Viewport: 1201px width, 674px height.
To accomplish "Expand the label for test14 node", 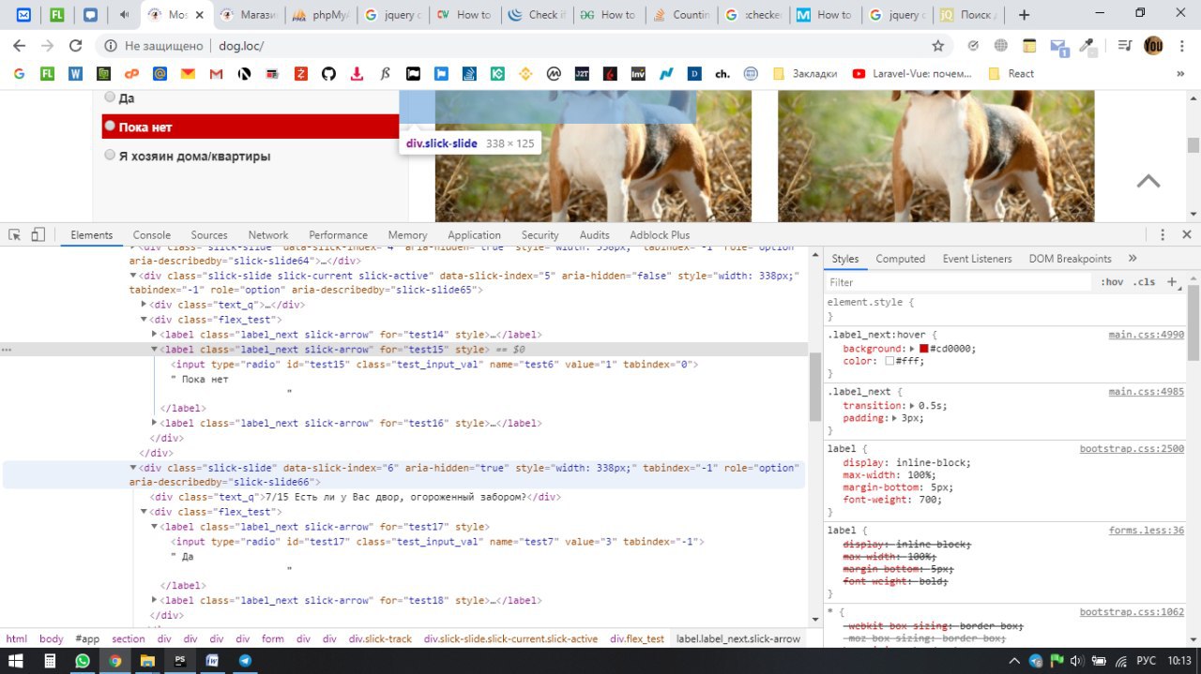I will pos(155,335).
